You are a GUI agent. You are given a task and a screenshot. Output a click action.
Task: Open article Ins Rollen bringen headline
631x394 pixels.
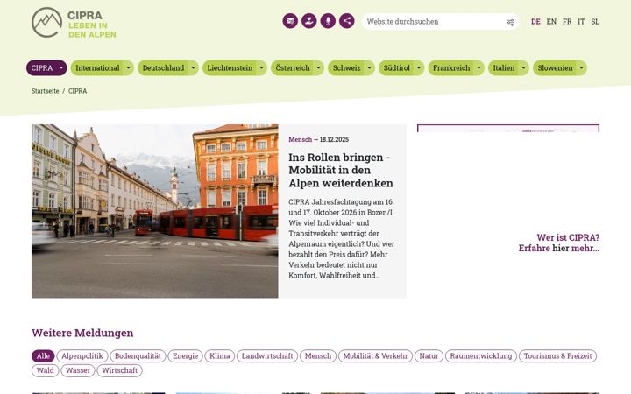341,170
